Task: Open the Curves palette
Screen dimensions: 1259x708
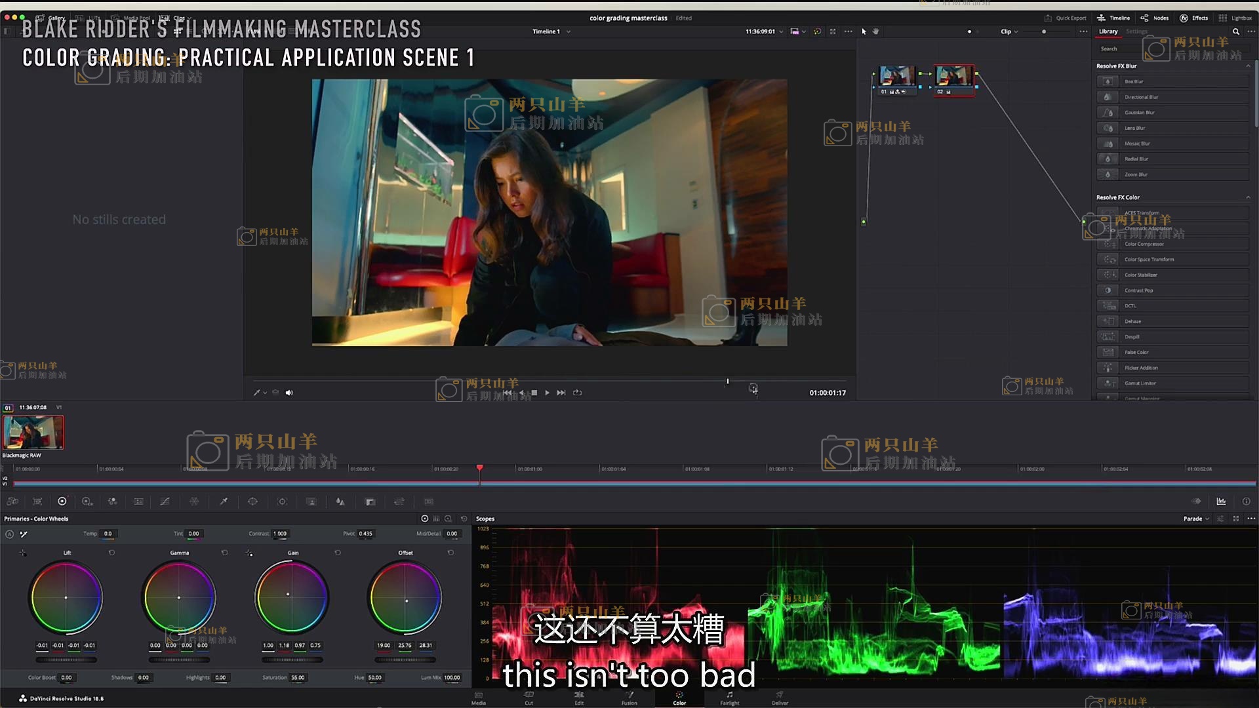Action: click(x=165, y=501)
